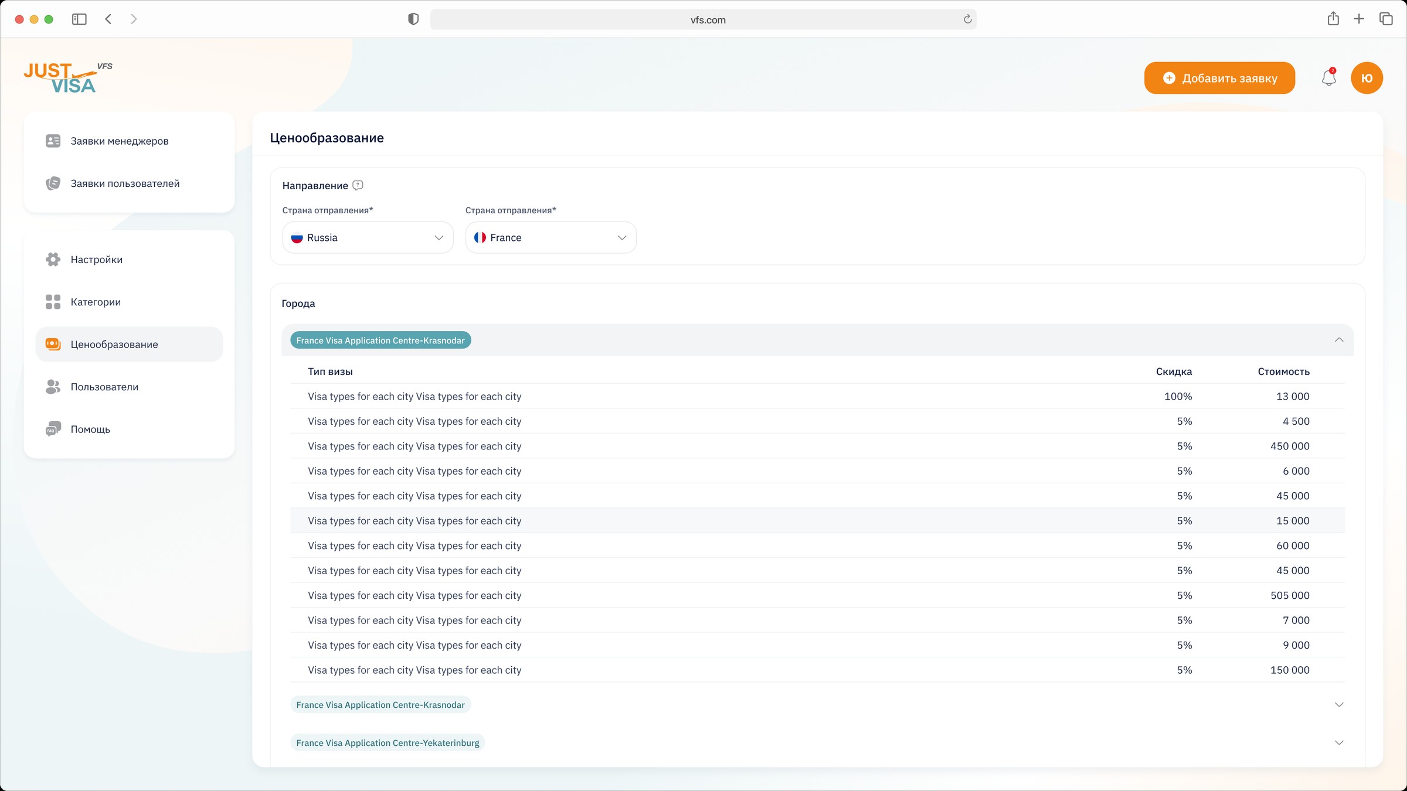Click the Russia flag icon

297,237
